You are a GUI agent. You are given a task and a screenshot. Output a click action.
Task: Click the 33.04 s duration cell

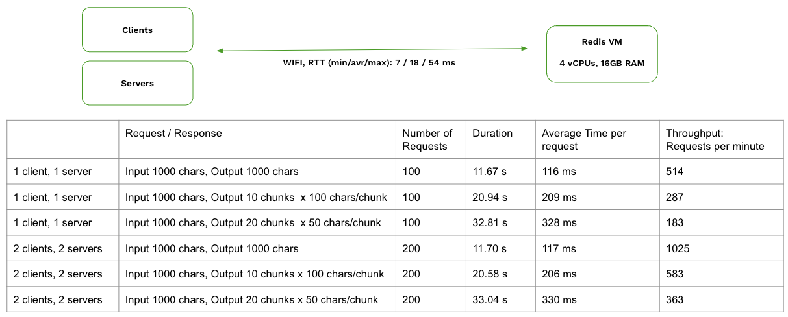pyautogui.click(x=500, y=299)
